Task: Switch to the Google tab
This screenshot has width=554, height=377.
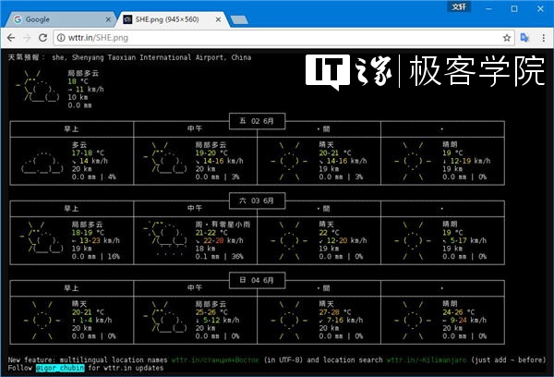Action: tap(60, 19)
